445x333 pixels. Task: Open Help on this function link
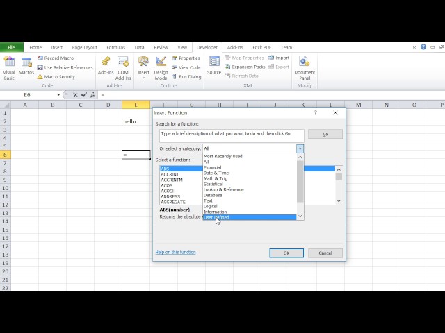[175, 252]
